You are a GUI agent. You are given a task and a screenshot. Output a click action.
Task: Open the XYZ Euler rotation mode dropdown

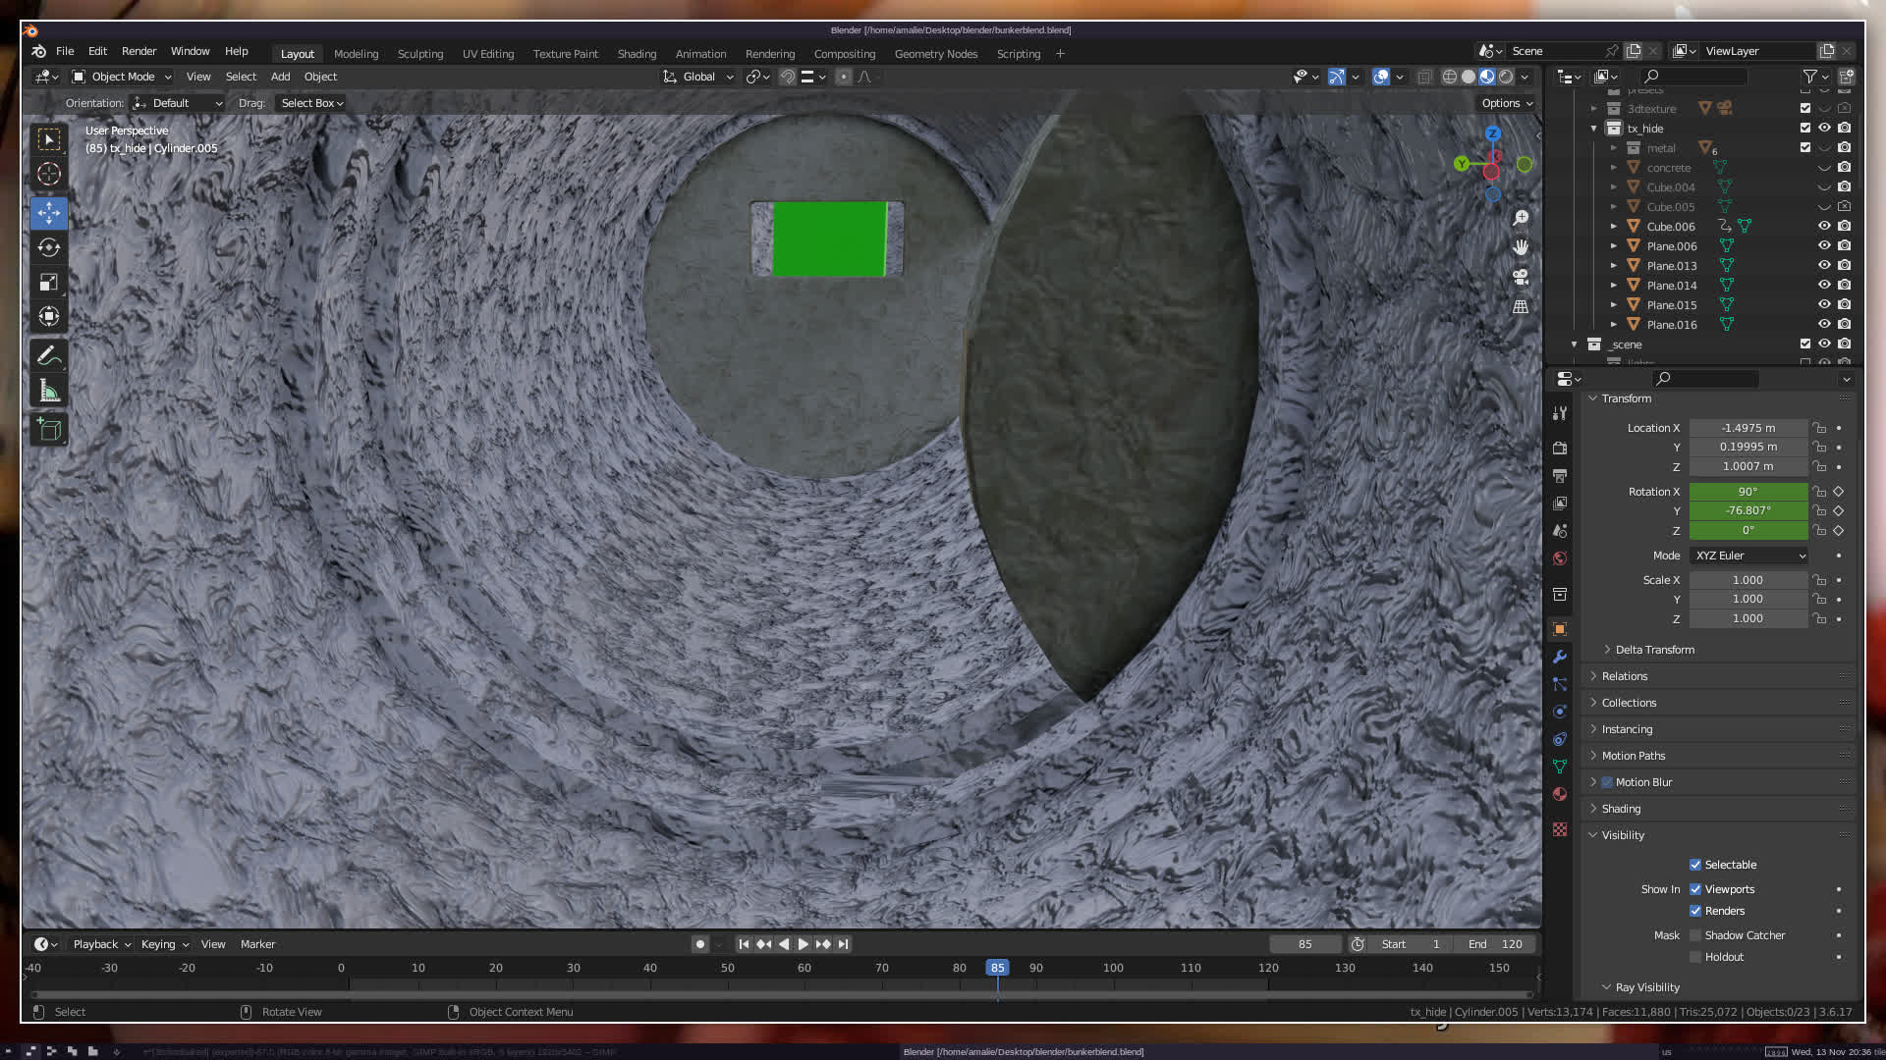tap(1748, 556)
